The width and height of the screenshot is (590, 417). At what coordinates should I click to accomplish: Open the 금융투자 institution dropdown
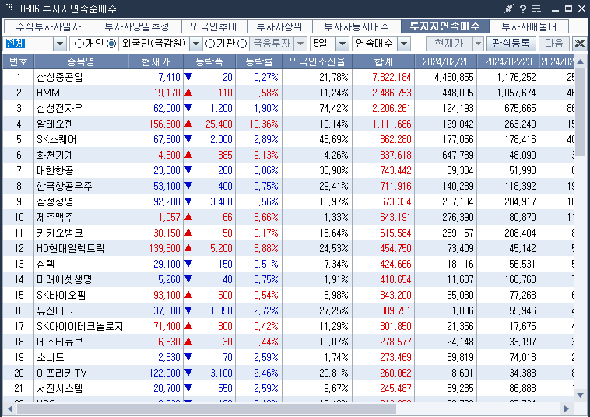pyautogui.click(x=300, y=44)
